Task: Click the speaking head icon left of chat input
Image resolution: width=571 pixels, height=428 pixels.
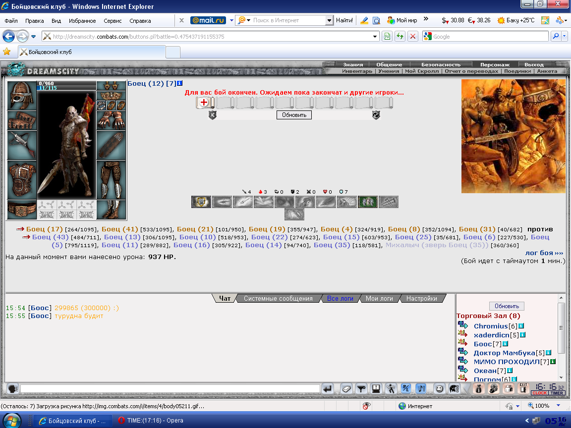Action: point(13,389)
